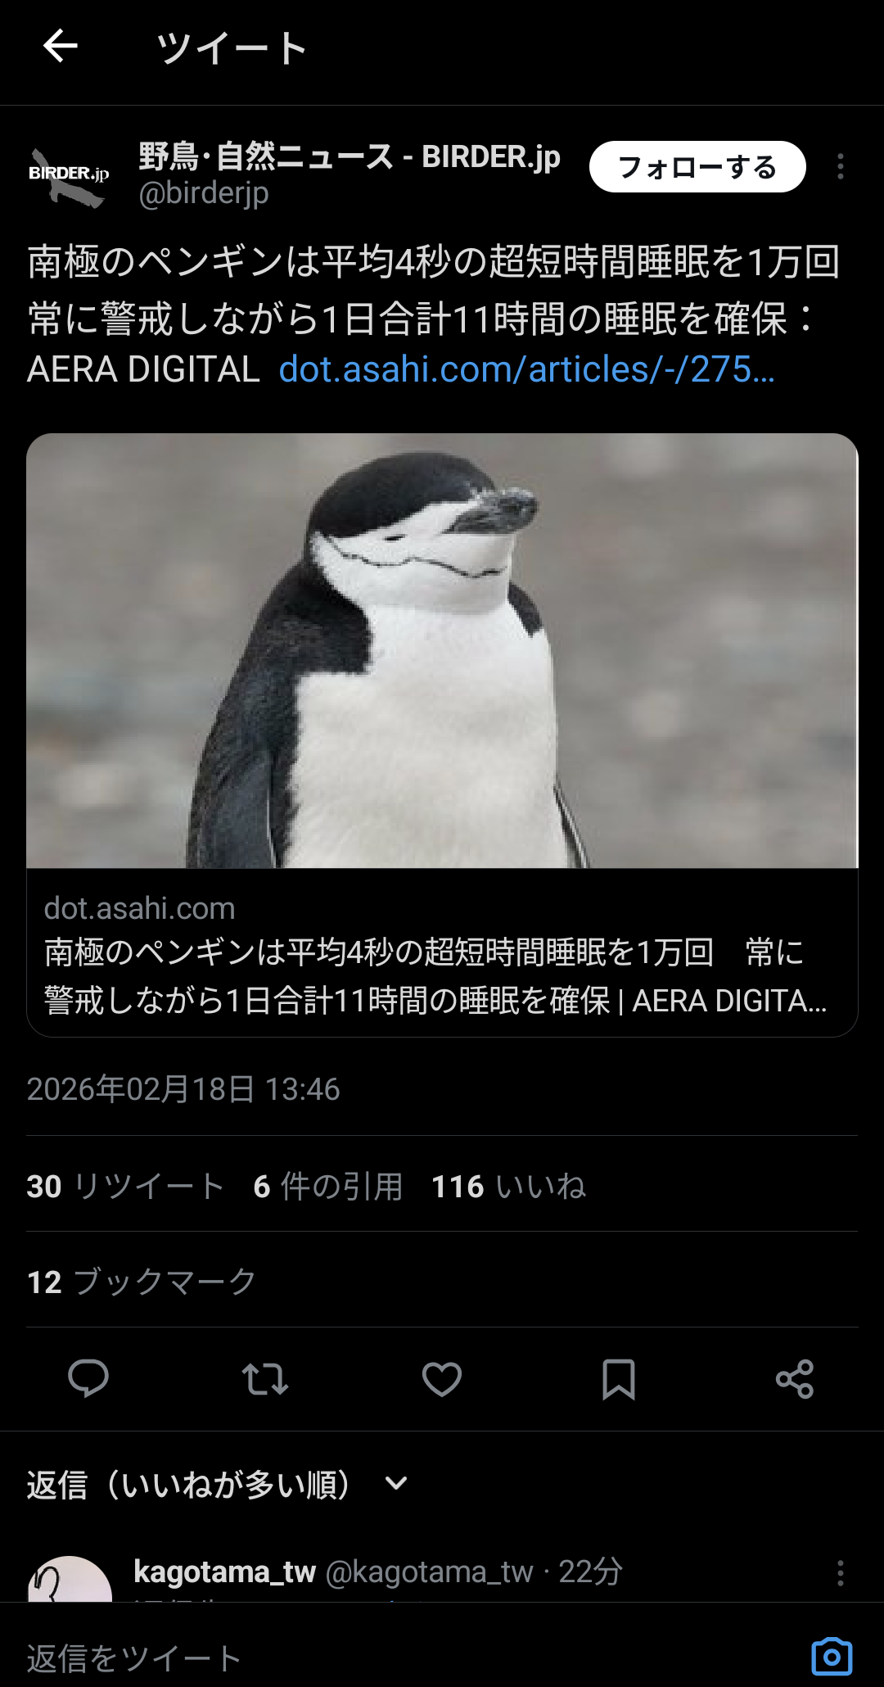Open dot.asahi.com article link in tweet

(x=526, y=369)
